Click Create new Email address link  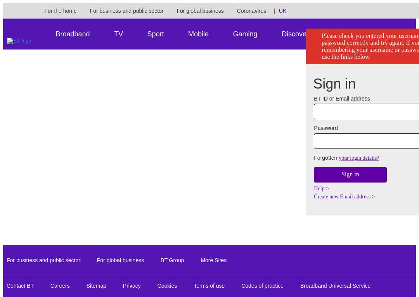click(345, 196)
